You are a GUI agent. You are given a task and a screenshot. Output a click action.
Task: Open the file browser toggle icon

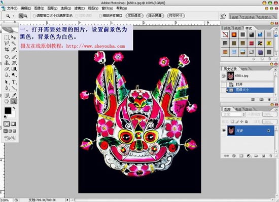pyautogui.click(x=223, y=16)
